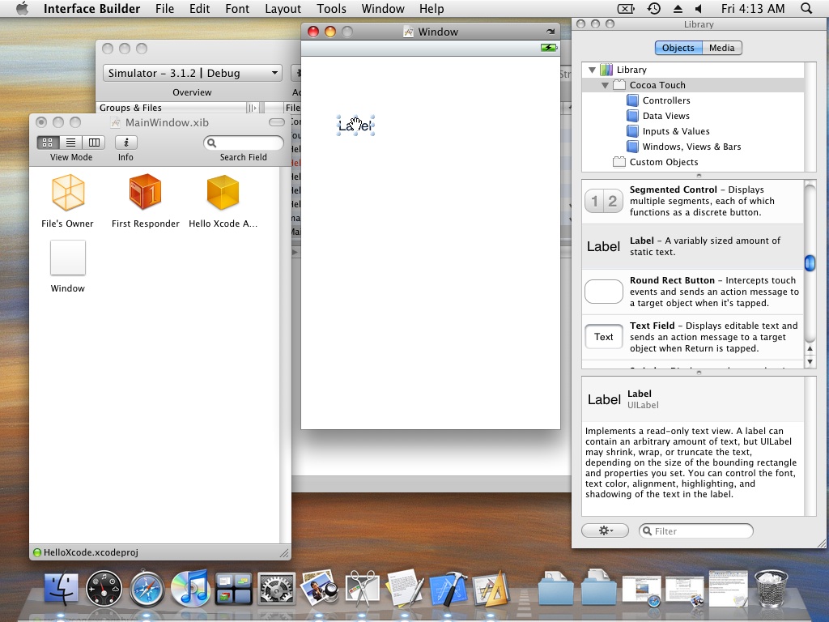Switch to icon view mode
829x622 pixels.
[x=48, y=143]
